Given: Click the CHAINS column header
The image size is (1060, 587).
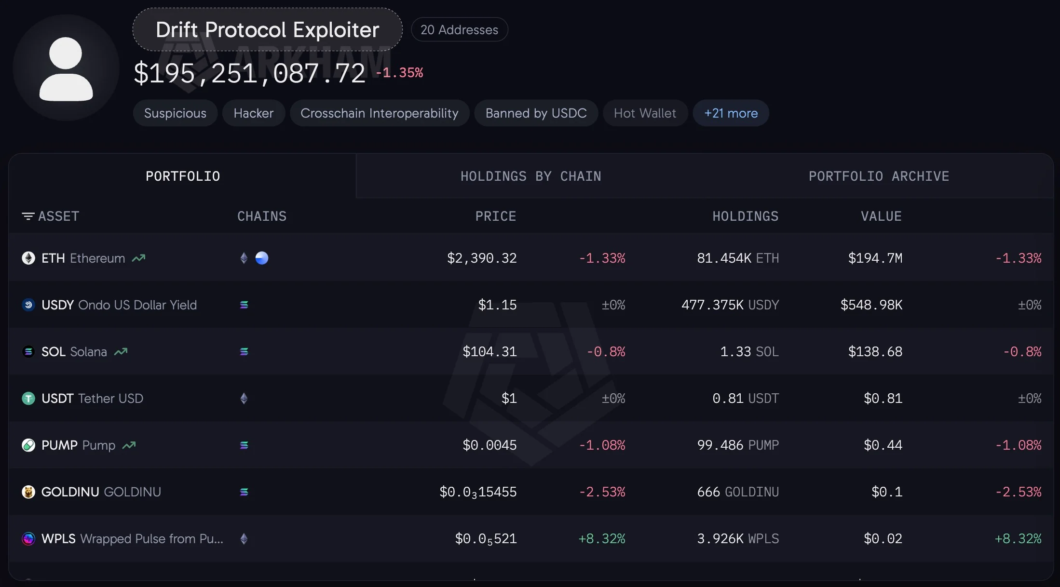Looking at the screenshot, I should point(262,216).
